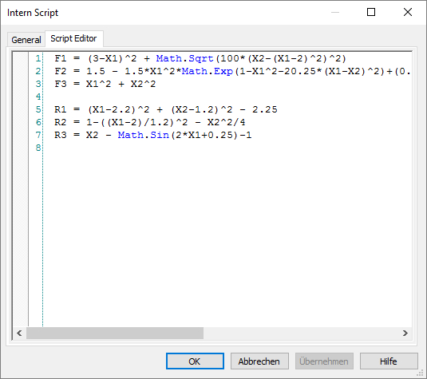Click line number 5 in gutter
Viewport: 427px width, 379px height.
pos(38,109)
